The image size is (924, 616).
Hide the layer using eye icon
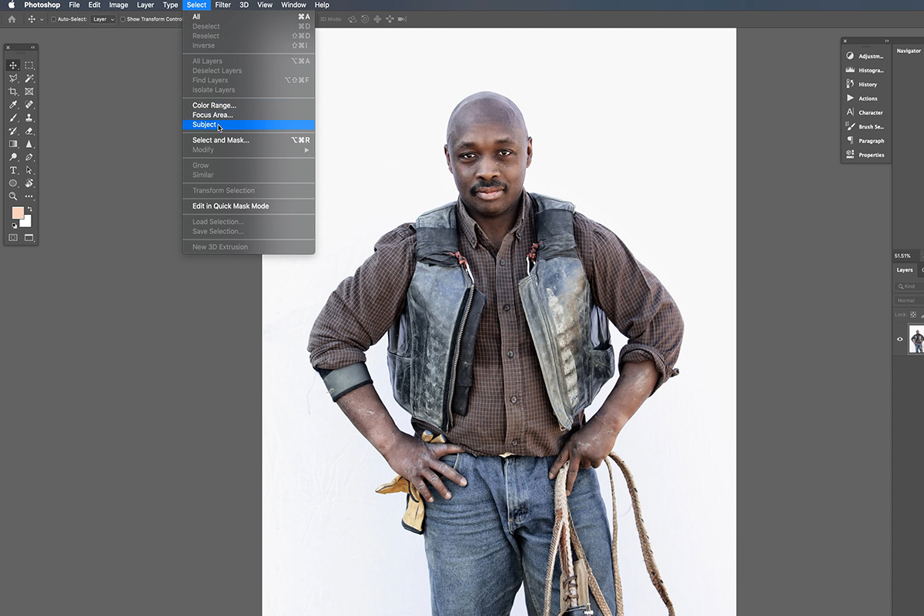899,339
